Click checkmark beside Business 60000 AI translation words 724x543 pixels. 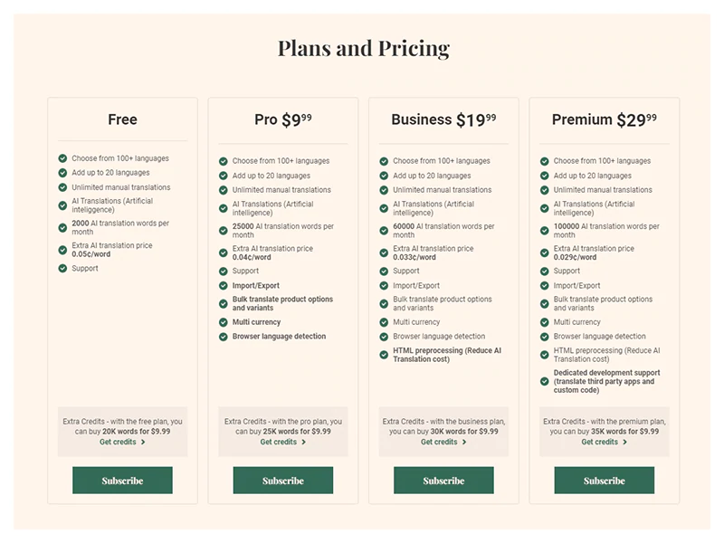tap(384, 231)
